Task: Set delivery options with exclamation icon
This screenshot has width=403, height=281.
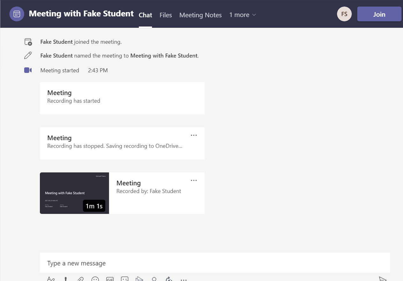Action: click(x=66, y=279)
